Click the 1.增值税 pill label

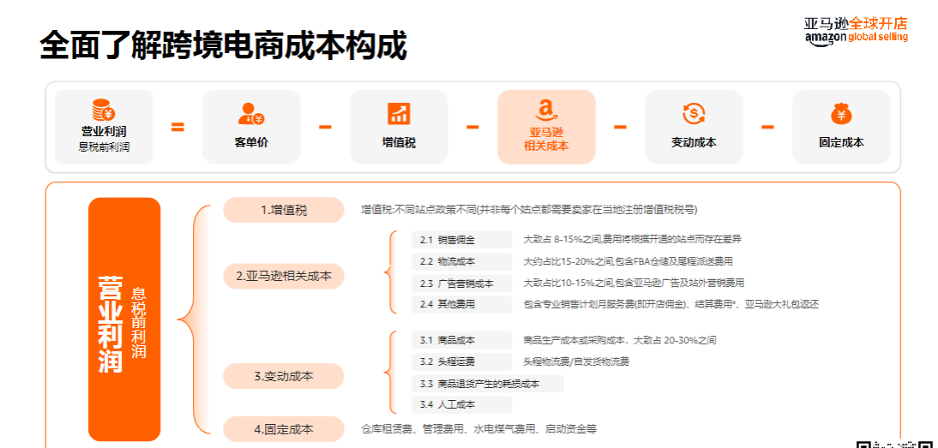[284, 210]
